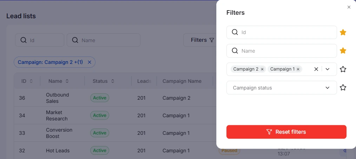Open the Campaign status dropdown
This screenshot has width=356, height=159.
tap(282, 88)
